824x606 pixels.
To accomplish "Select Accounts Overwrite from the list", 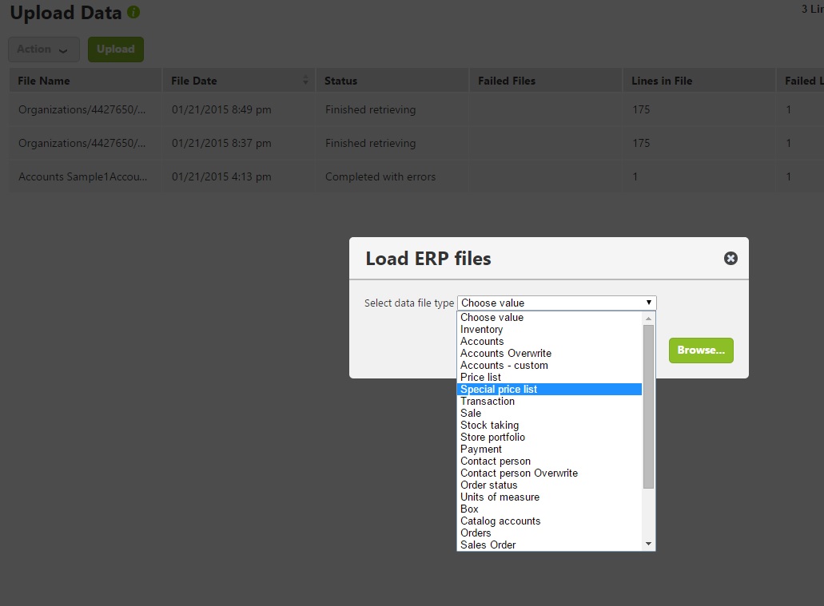I will [505, 354].
